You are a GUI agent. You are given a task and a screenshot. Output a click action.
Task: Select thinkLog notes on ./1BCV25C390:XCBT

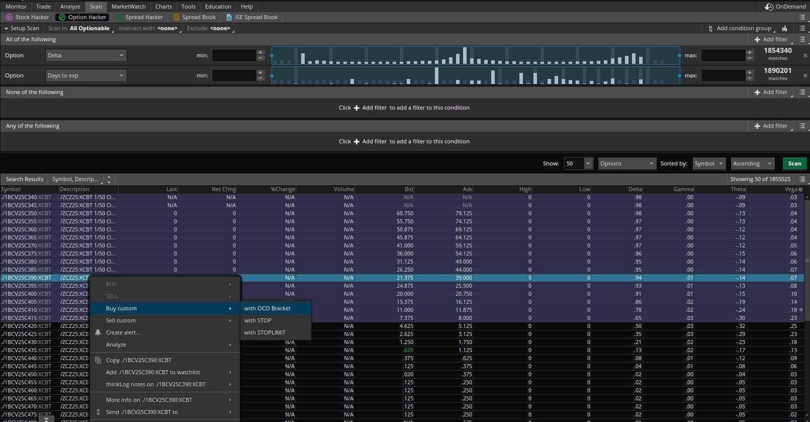(165, 384)
